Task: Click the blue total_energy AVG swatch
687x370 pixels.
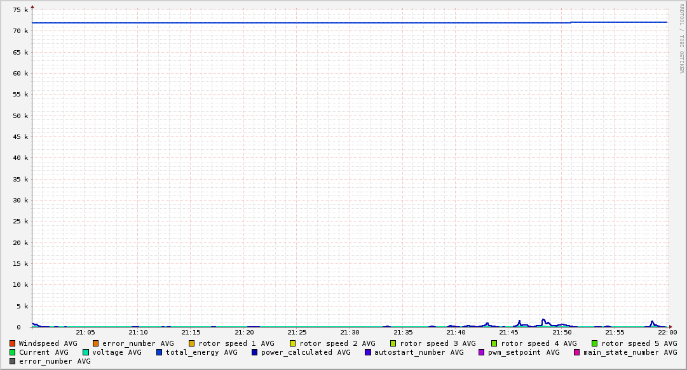Action: [160, 352]
